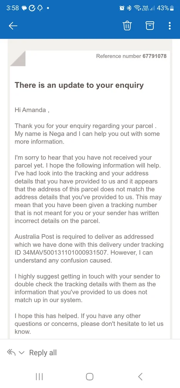180x388 pixels.
Task: Tap the battery percentage in status bar
Action: tap(163, 8)
